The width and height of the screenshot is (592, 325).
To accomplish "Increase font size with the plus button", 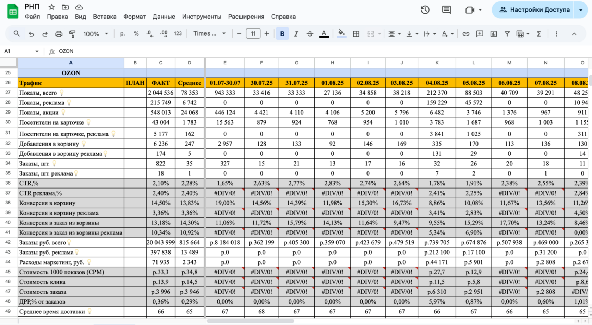I will point(267,34).
